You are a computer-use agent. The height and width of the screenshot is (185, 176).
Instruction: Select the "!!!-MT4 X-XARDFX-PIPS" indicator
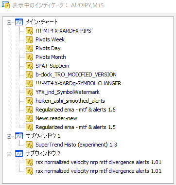click(63, 31)
